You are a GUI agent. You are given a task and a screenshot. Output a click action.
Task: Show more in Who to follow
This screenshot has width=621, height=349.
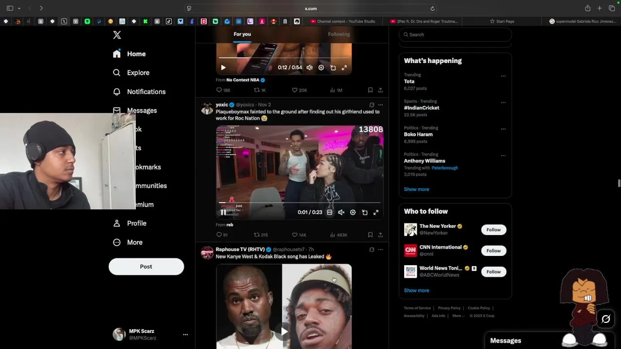tap(416, 290)
